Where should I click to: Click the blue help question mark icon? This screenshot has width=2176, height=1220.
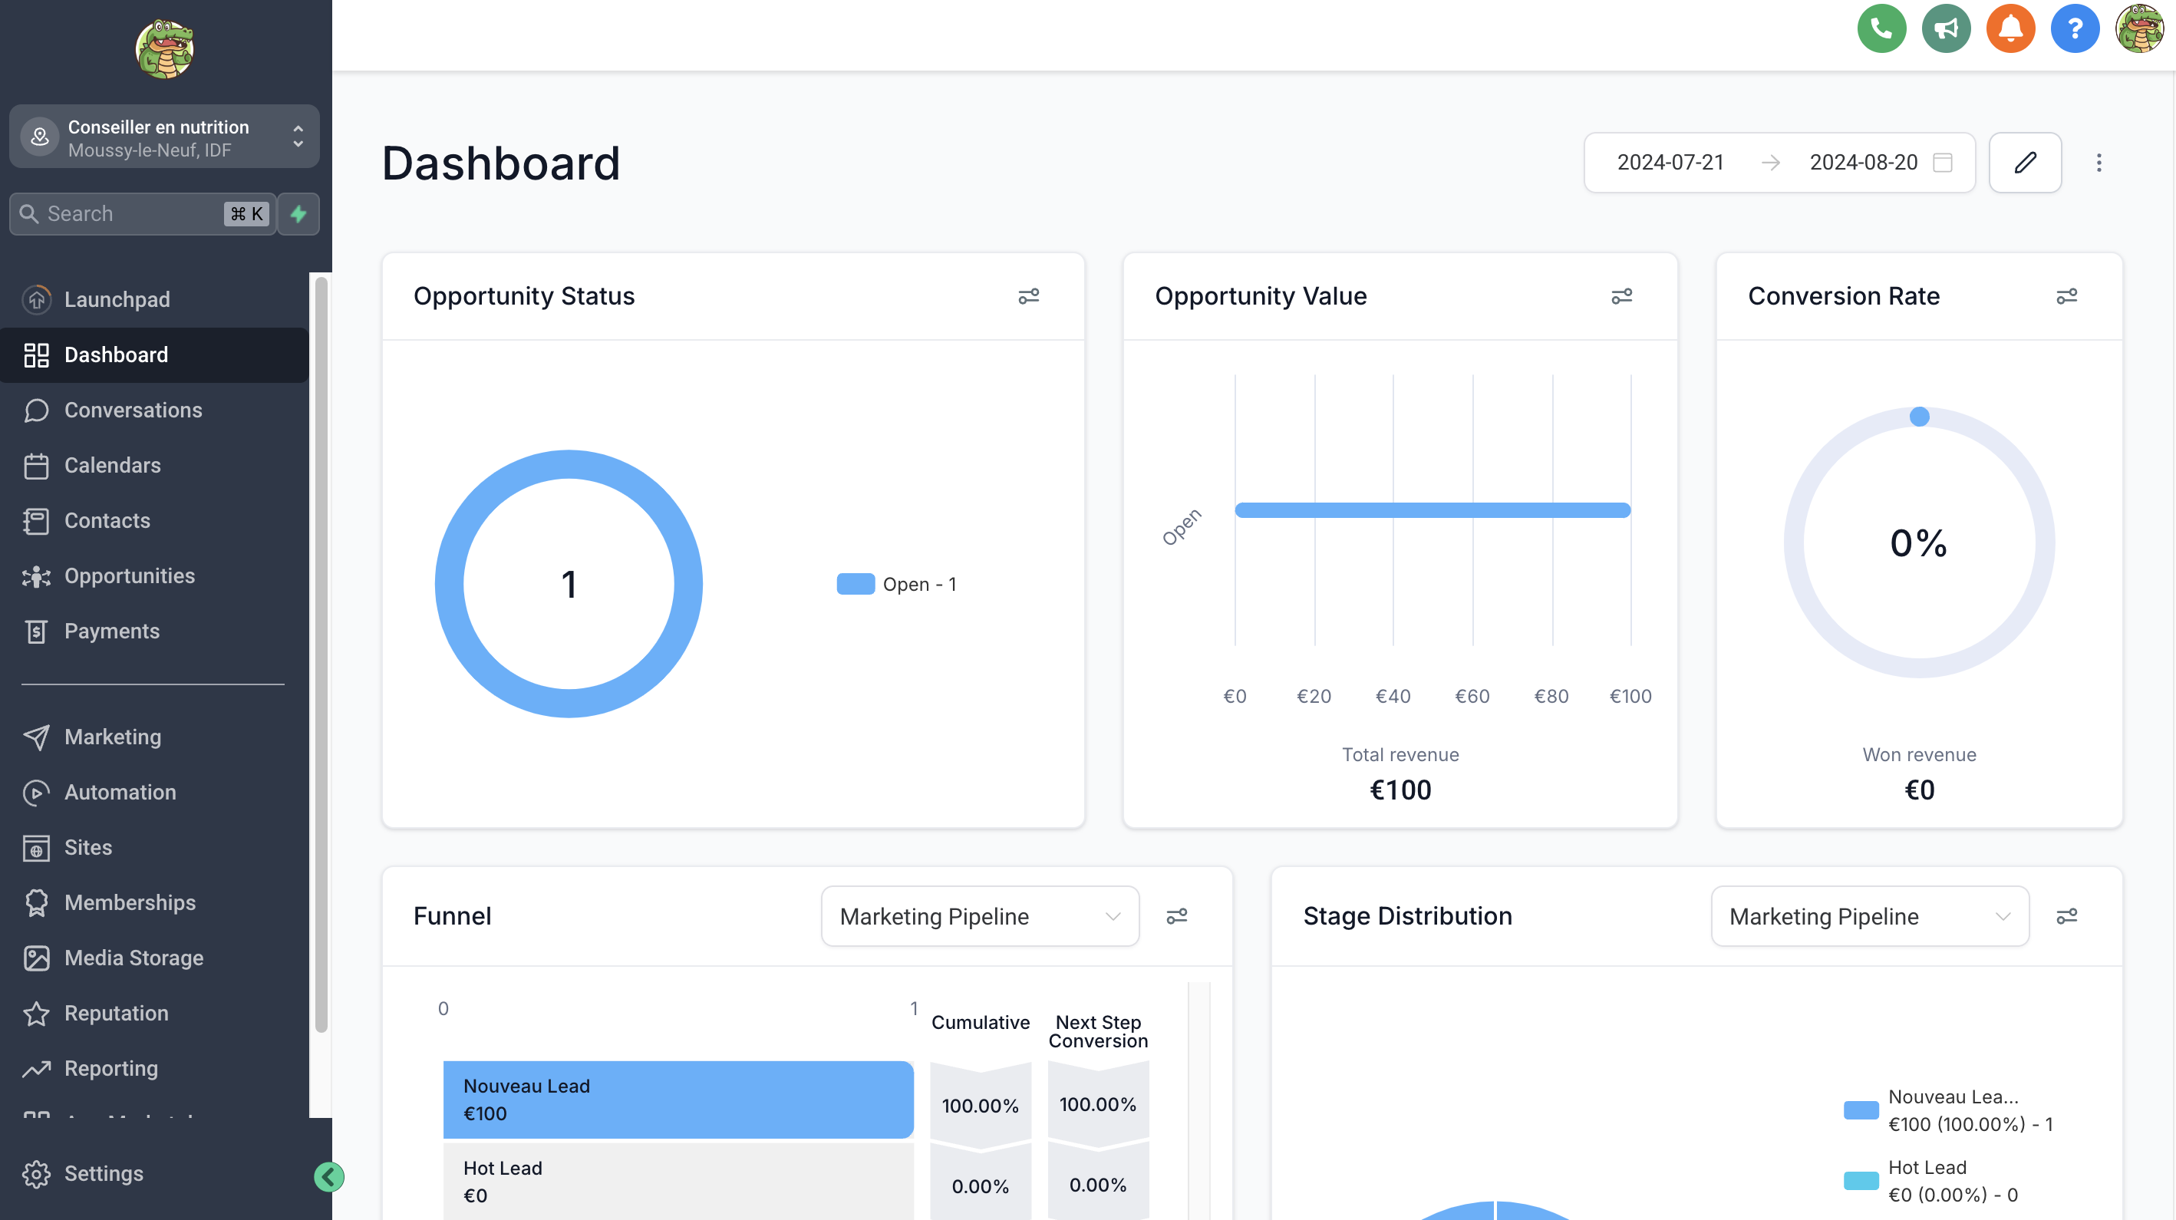point(2074,28)
